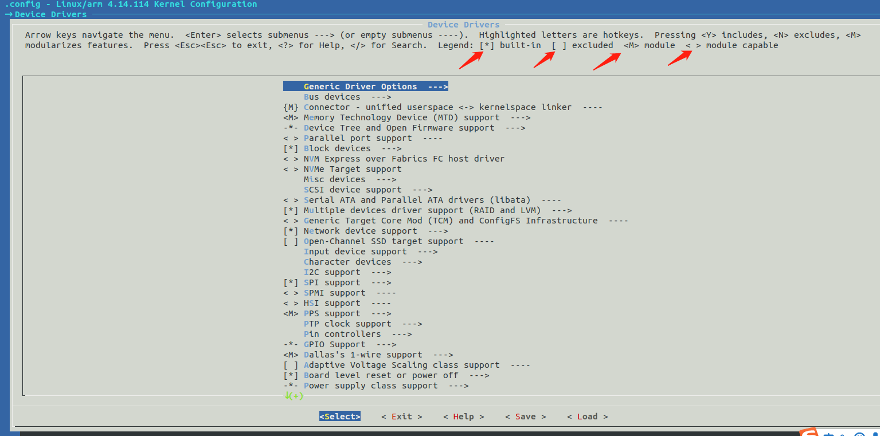Click the Help button
880x436 pixels.
tap(464, 417)
